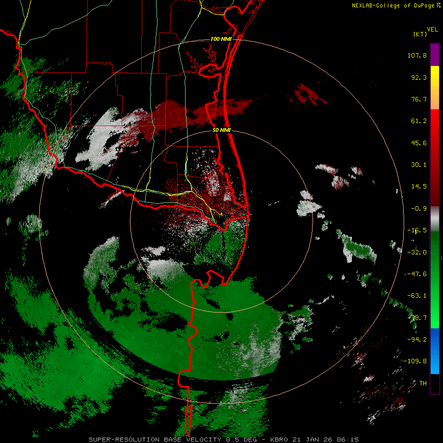
Task: Click the [KT] units label
Action: [x=420, y=34]
